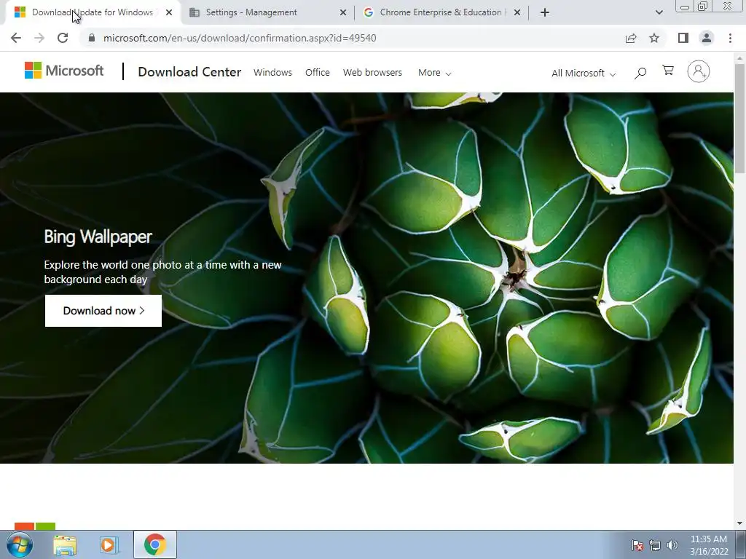746x559 pixels.
Task: Expand All Microsoft dropdown
Action: pos(584,74)
